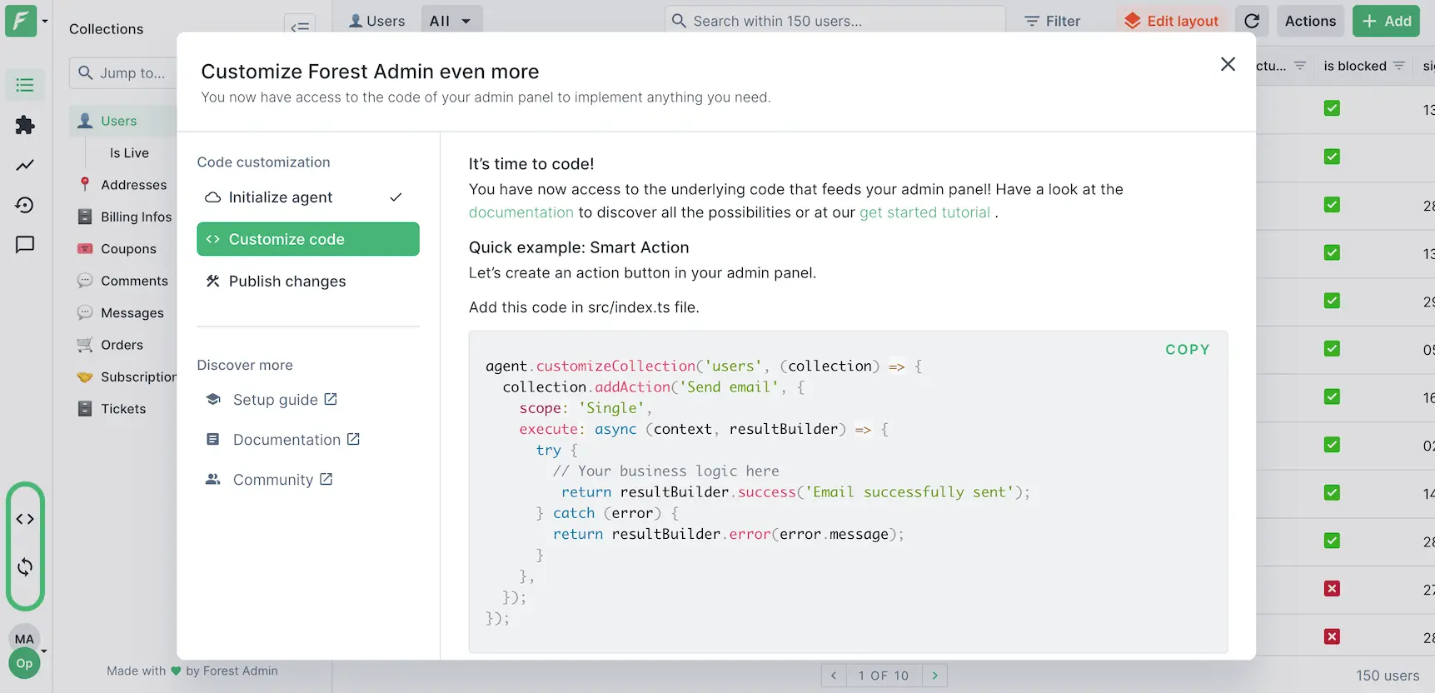Open the Actions button

pos(1310,21)
